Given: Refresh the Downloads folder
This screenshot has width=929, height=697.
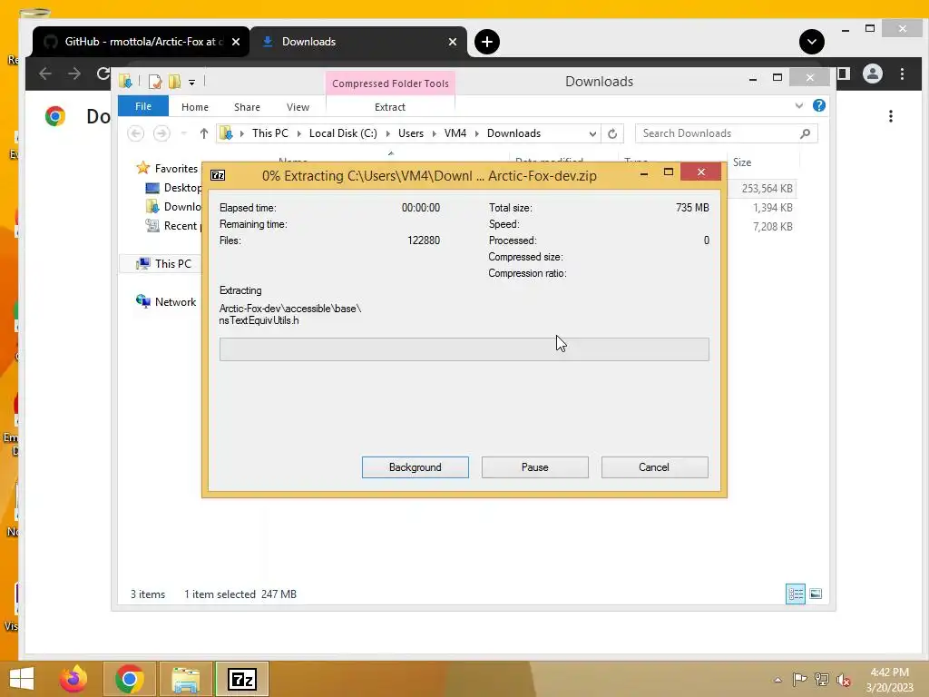Looking at the screenshot, I should point(612,134).
